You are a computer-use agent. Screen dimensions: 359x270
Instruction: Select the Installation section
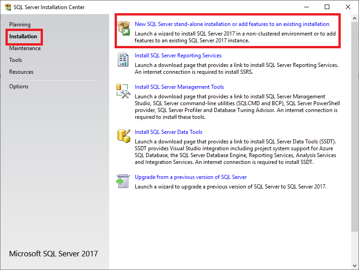pos(23,36)
